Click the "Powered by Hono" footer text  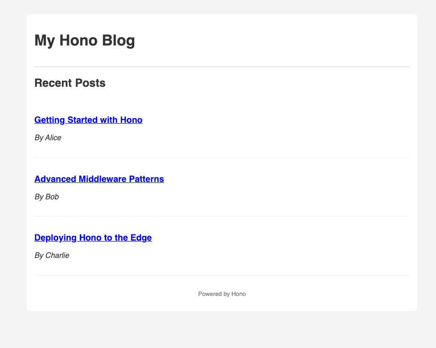(222, 294)
